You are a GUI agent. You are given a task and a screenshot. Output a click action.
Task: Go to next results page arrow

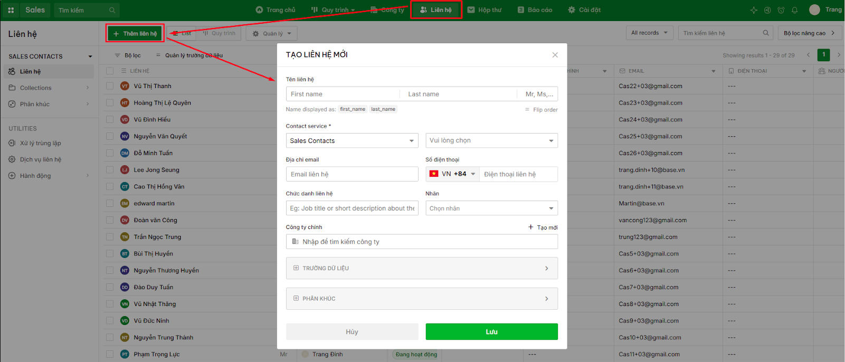839,55
